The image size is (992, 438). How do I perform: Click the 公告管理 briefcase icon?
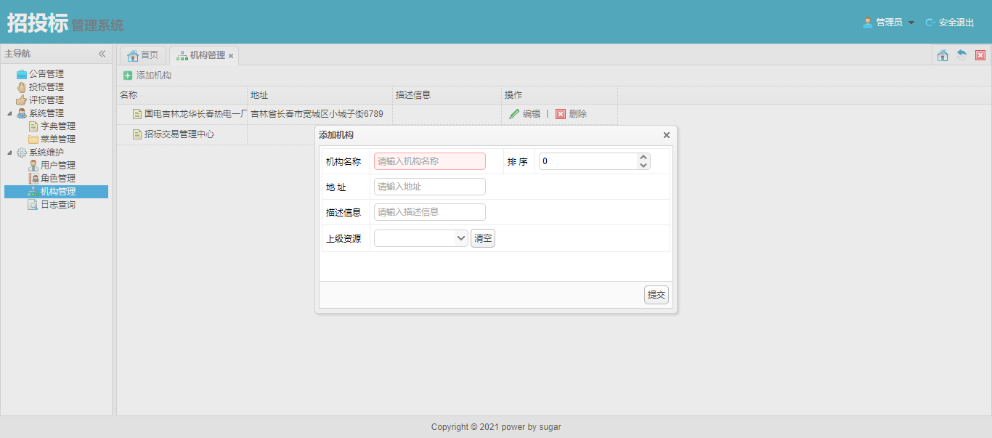tap(22, 73)
